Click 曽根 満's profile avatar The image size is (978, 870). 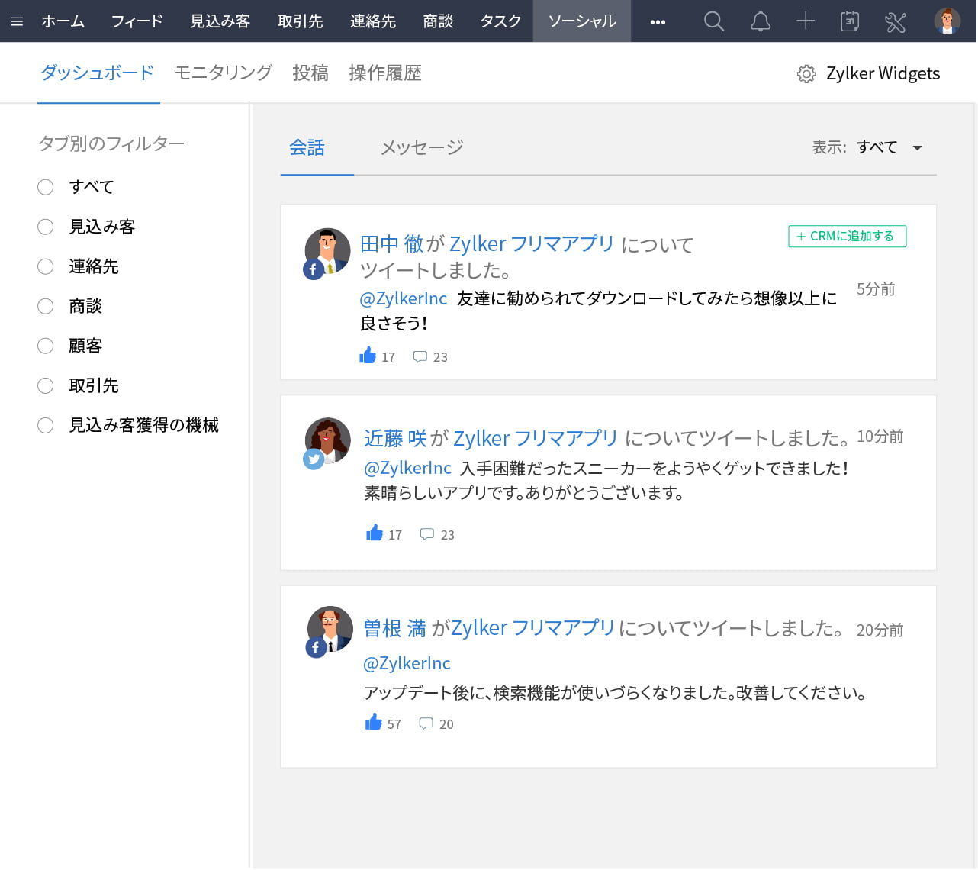(x=330, y=629)
